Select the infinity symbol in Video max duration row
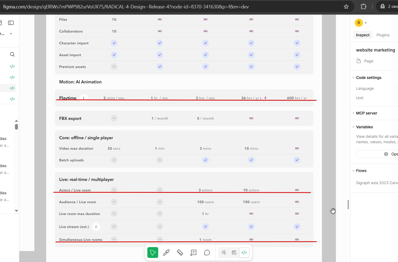The width and height of the screenshot is (398, 262). pos(297,148)
